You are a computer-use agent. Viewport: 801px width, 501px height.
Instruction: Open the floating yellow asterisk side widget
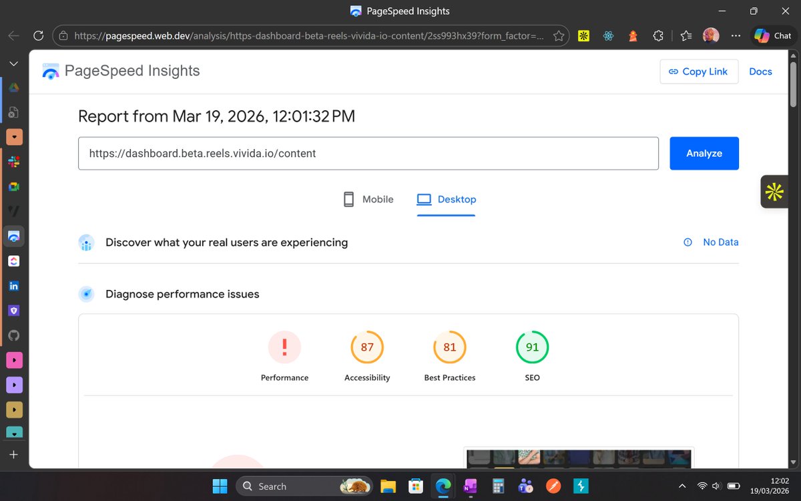pyautogui.click(x=774, y=192)
